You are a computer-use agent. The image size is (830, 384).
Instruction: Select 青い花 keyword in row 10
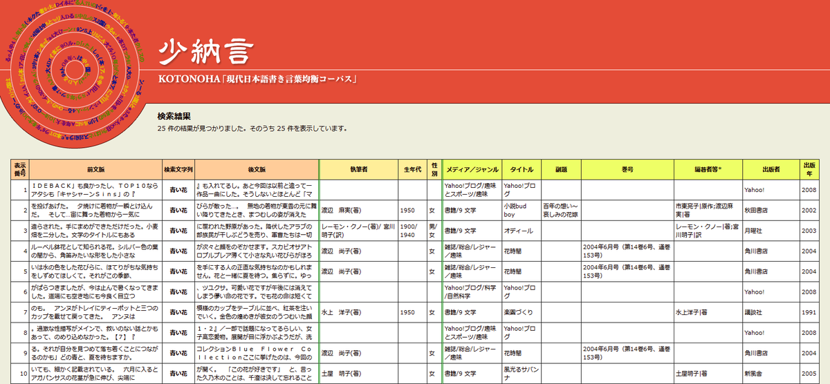[178, 373]
